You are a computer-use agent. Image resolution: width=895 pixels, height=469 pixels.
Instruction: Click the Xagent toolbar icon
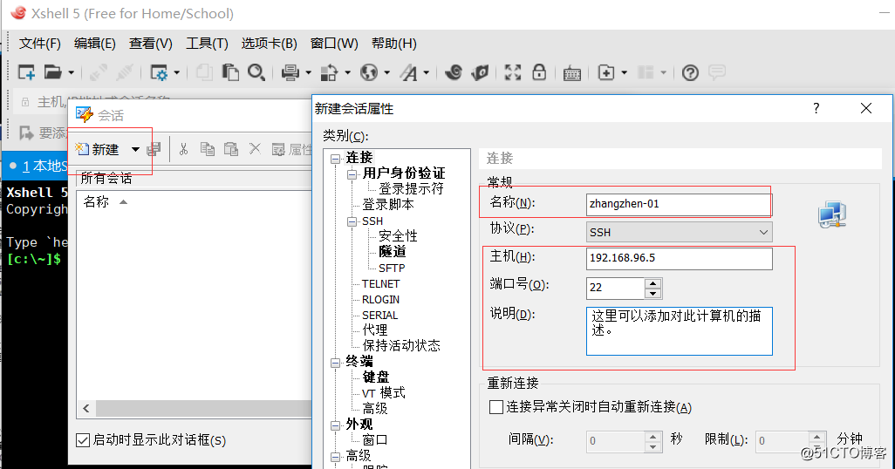point(481,72)
